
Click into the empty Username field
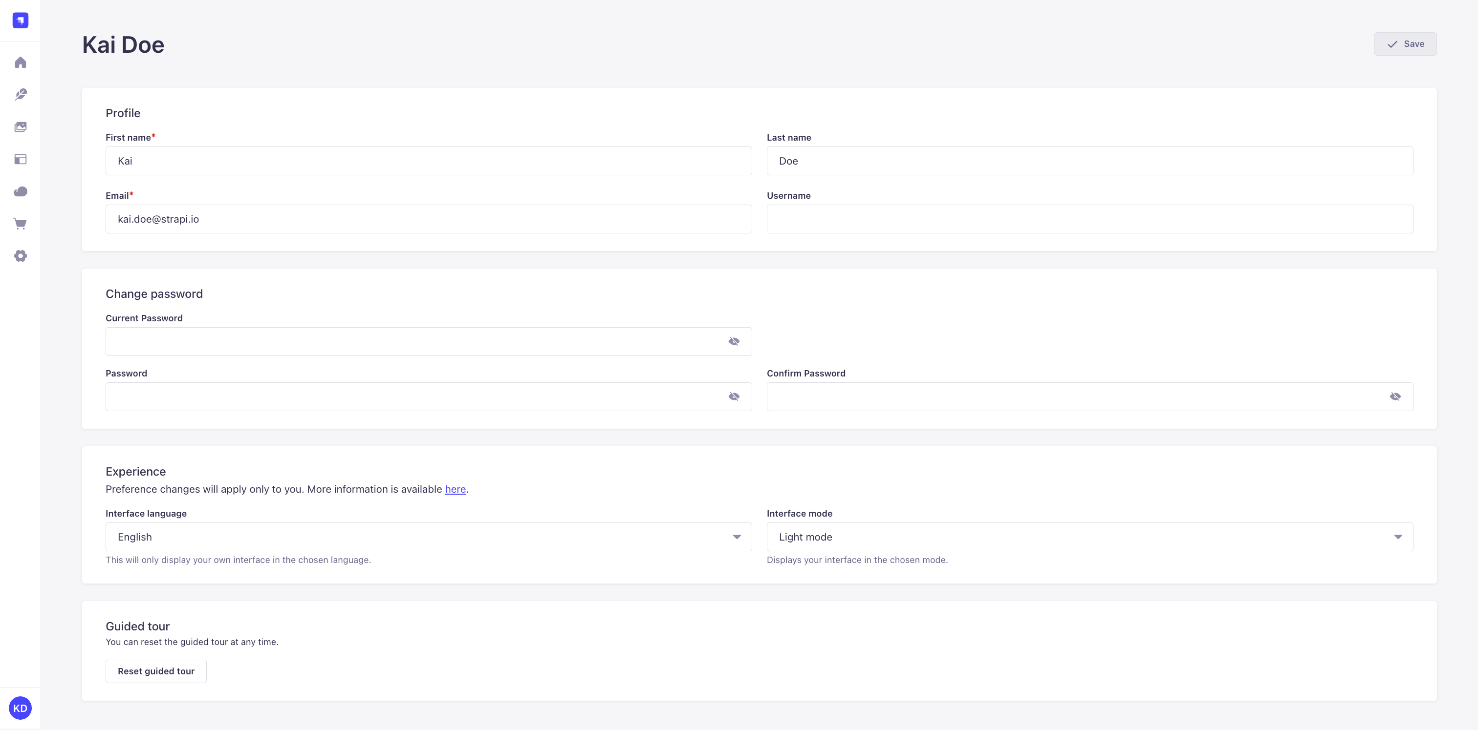pyautogui.click(x=1089, y=219)
